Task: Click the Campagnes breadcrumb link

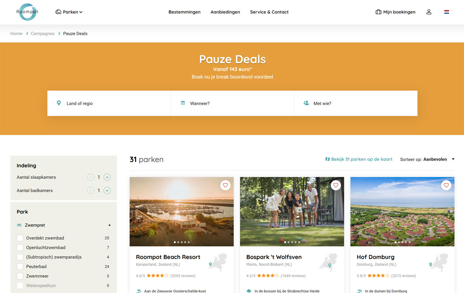Action: click(x=42, y=34)
